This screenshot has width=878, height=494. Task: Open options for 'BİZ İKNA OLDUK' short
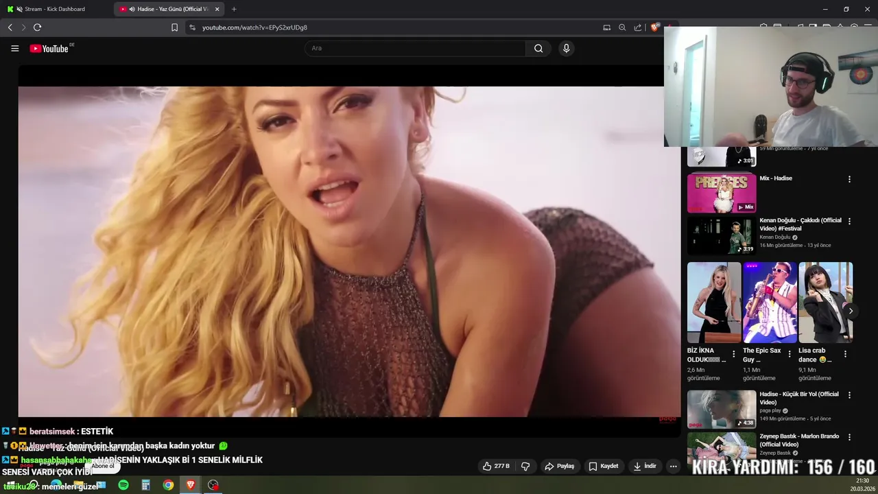coord(734,354)
